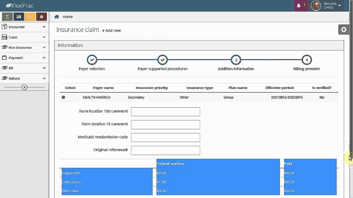Viewport: 353px width, 198px height.
Task: Go to Payer supported procedures step circle
Action: point(163,60)
